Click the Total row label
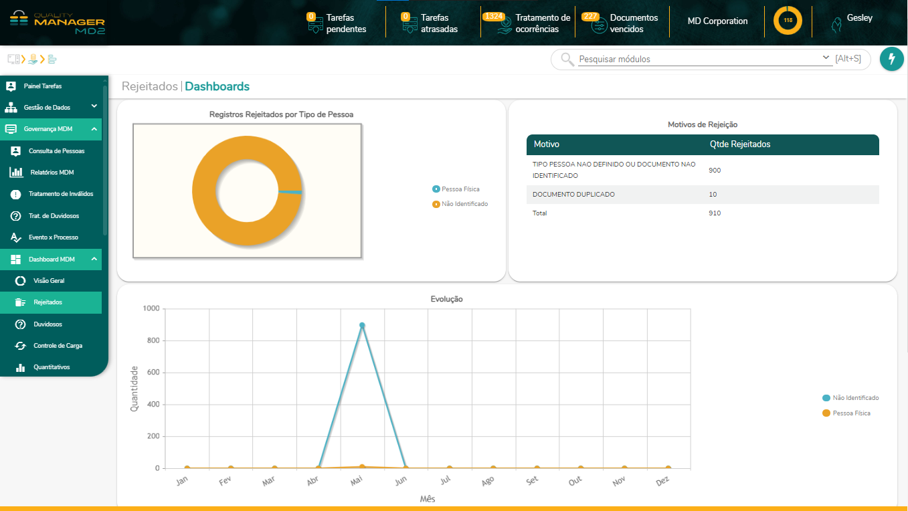 (540, 213)
